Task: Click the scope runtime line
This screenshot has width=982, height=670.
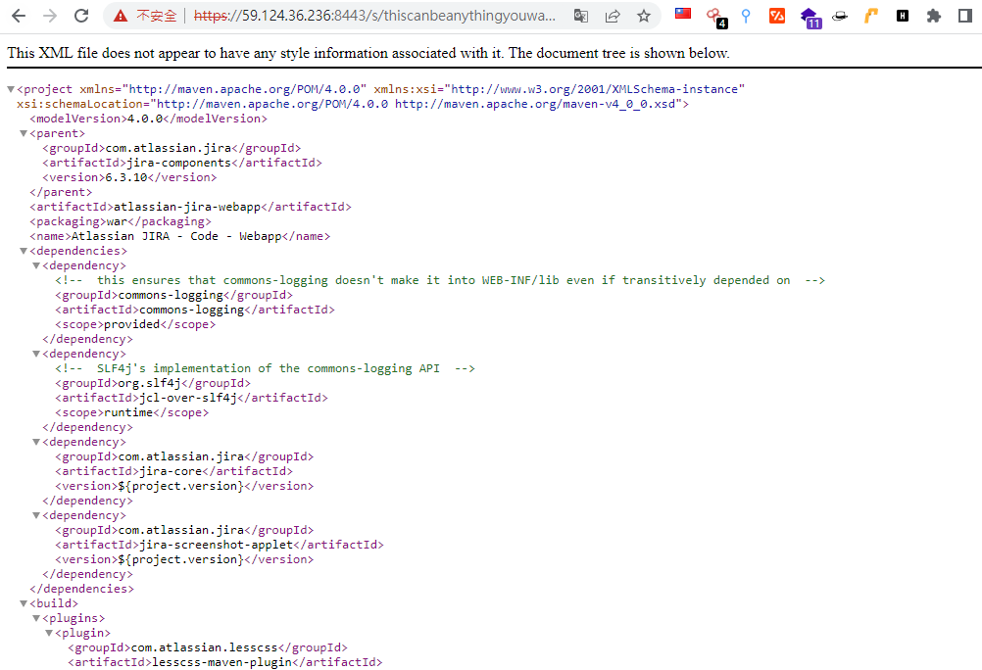Action: click(131, 412)
